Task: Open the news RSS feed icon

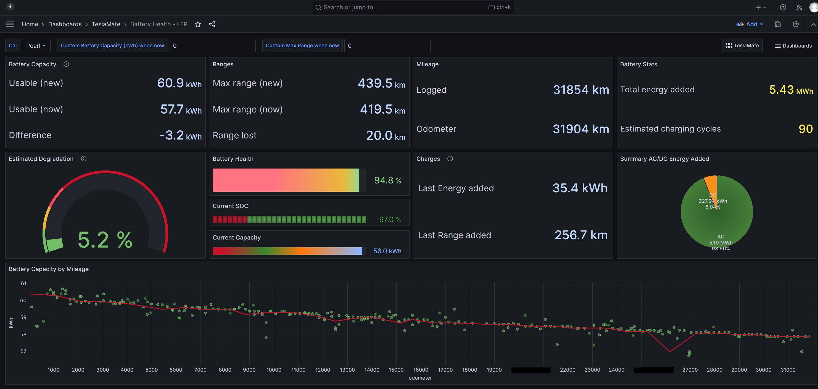Action: click(799, 7)
